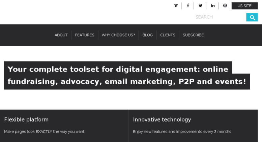Open the Vimeo social link
Image resolution: width=262 pixels, height=142 pixels.
pyautogui.click(x=176, y=6)
